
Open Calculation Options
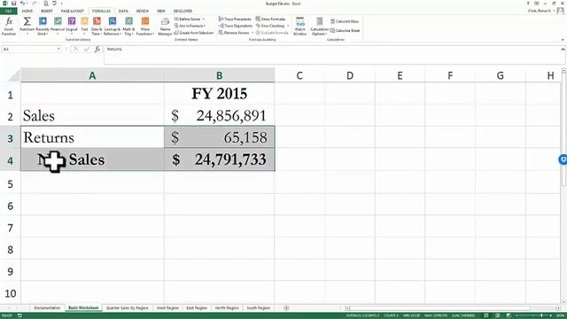pyautogui.click(x=319, y=27)
